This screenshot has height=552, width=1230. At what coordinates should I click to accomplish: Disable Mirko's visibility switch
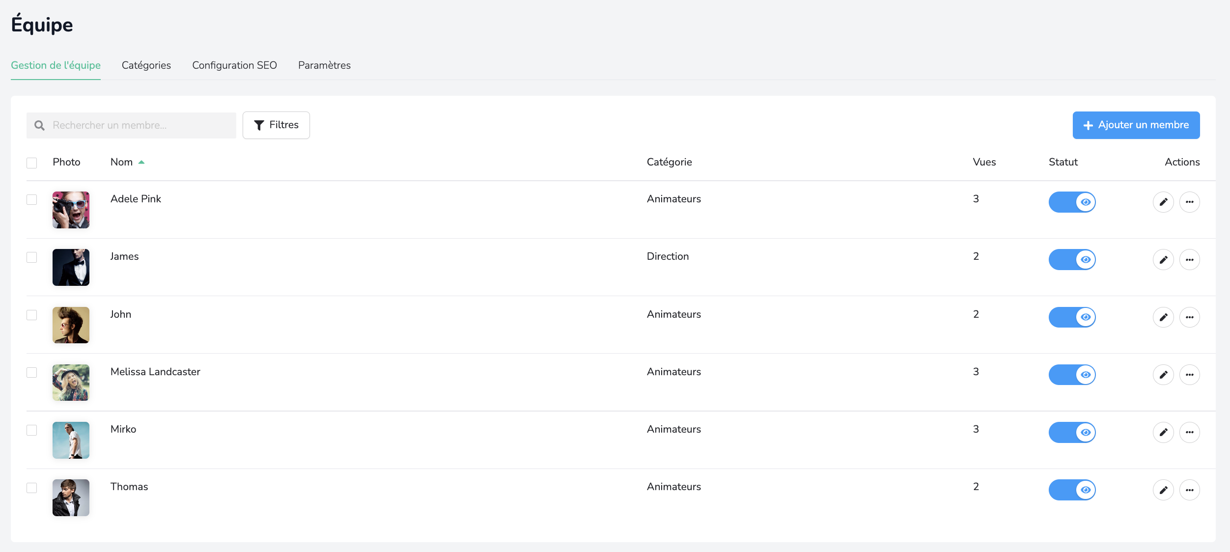[1072, 432]
